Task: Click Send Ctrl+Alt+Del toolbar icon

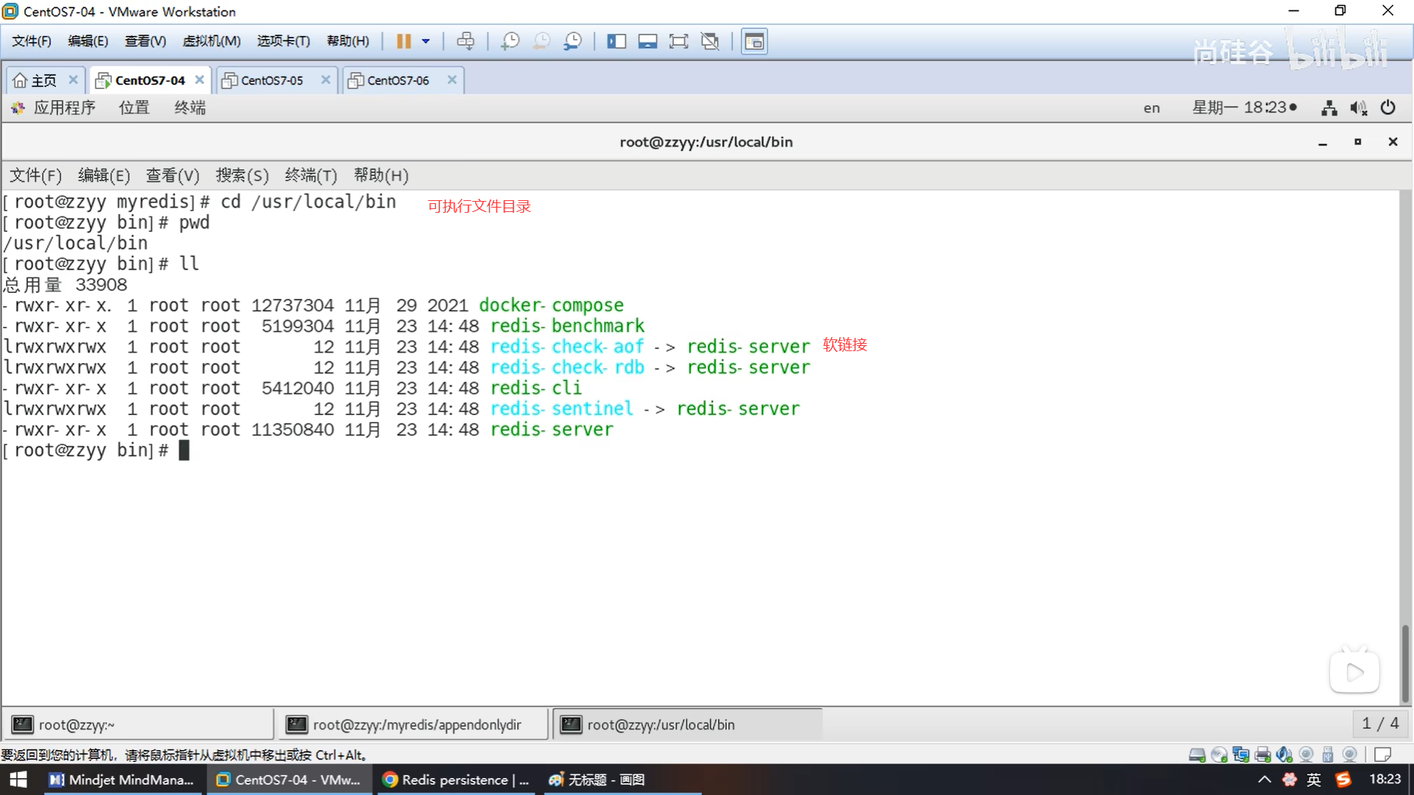Action: pos(465,41)
